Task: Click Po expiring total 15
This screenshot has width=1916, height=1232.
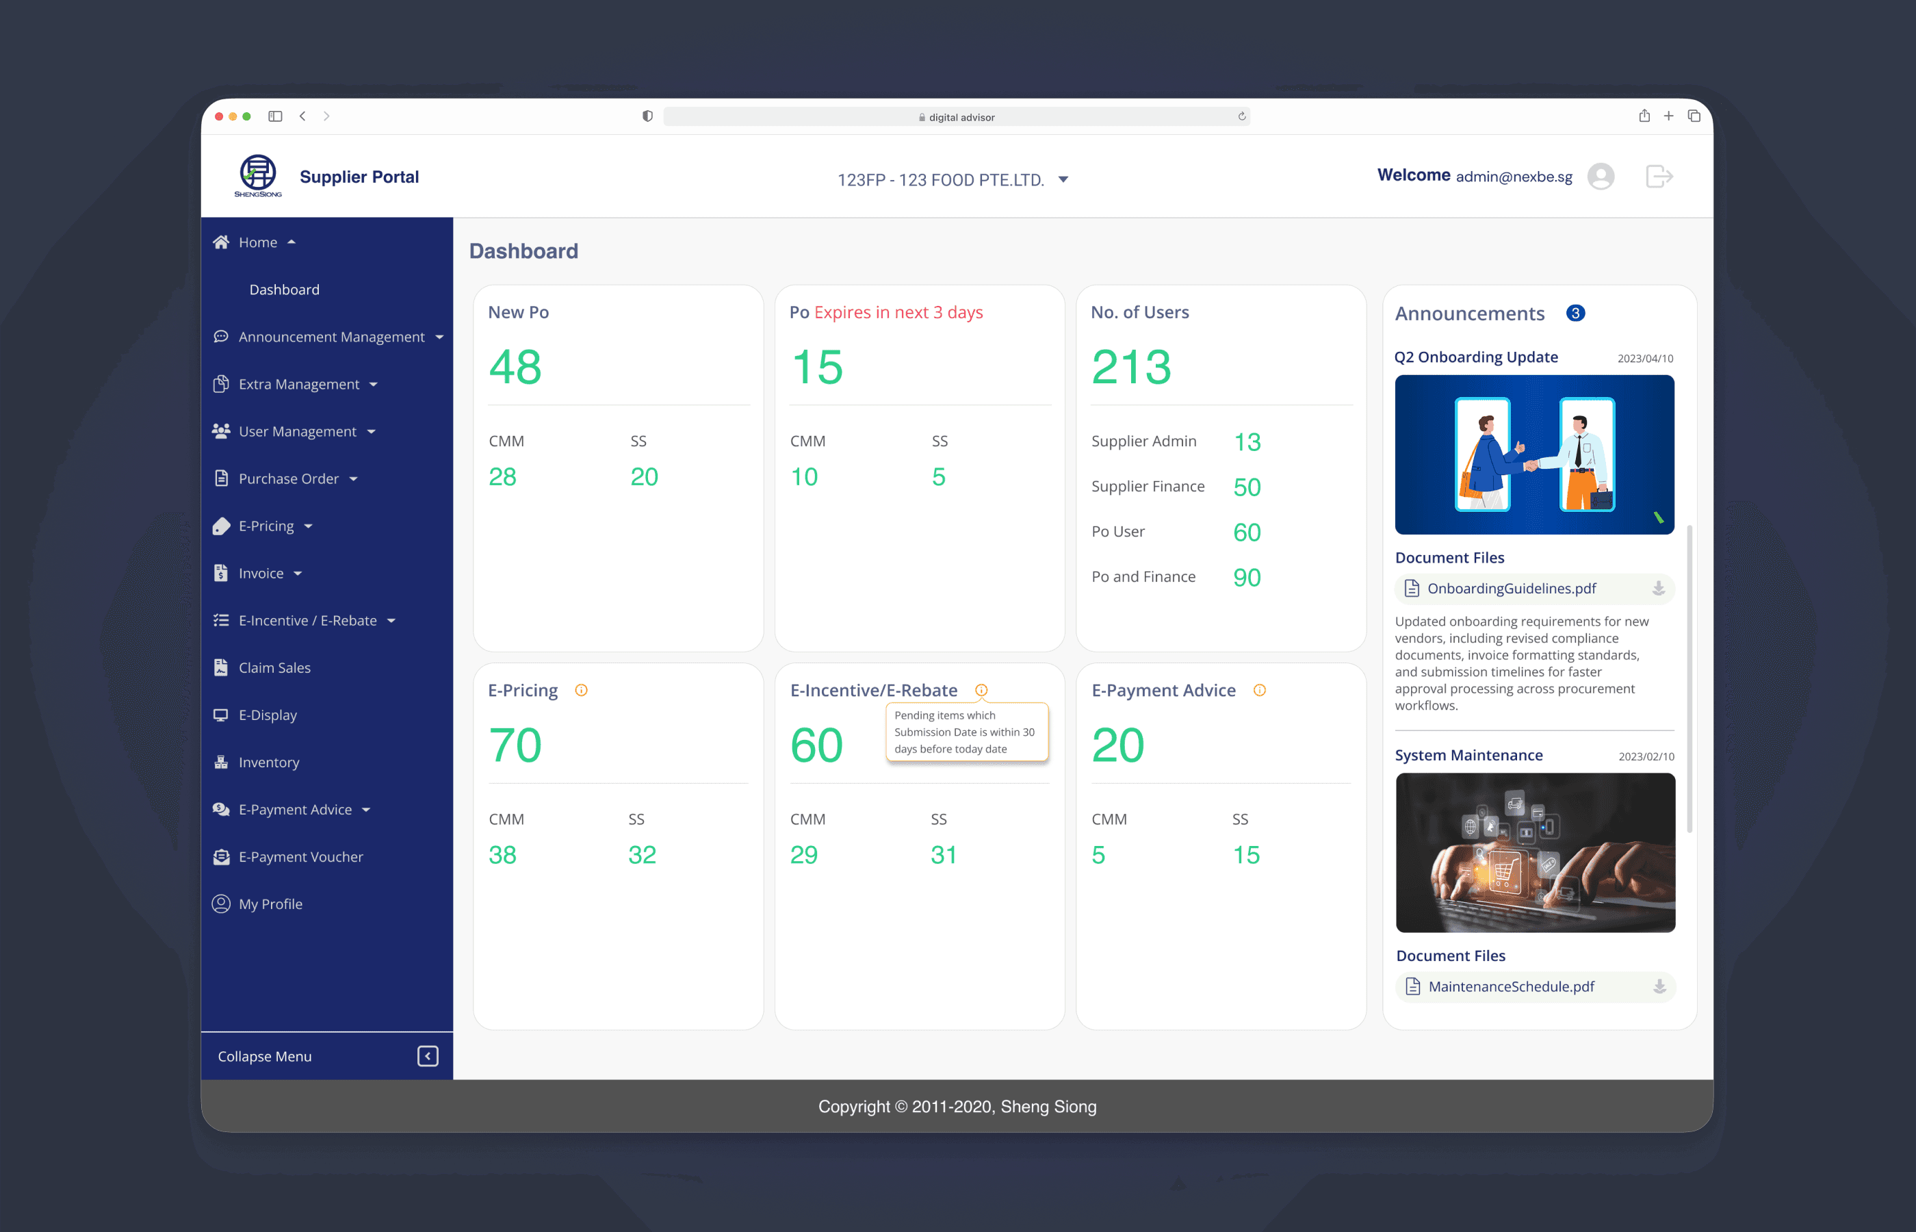Action: point(816,367)
